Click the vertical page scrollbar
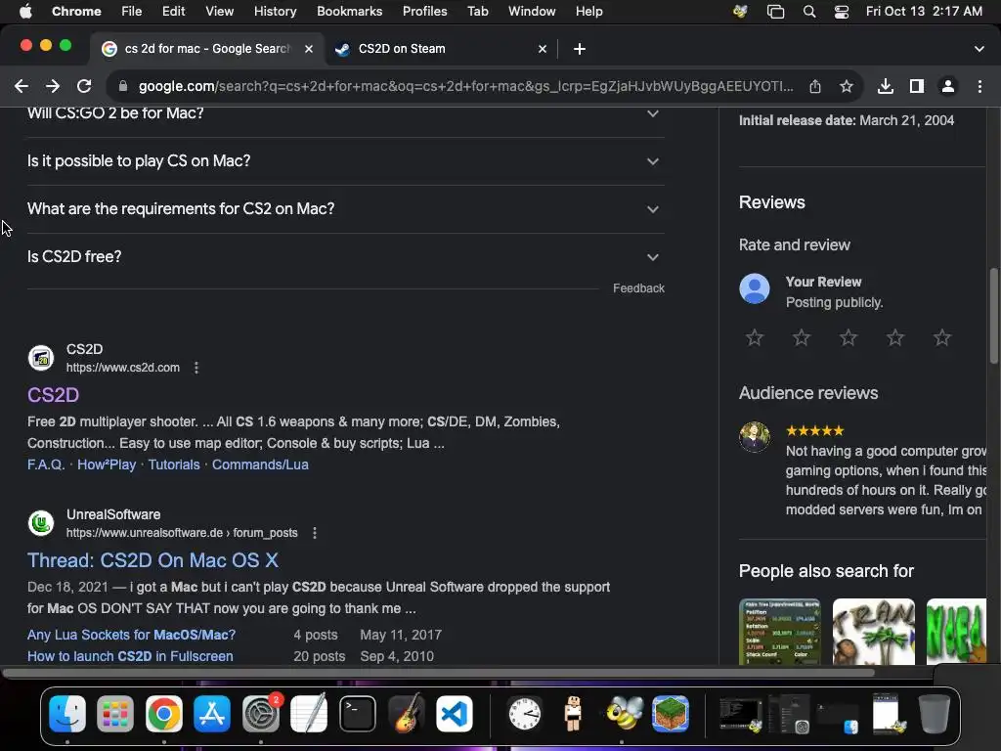This screenshot has height=751, width=1001. 994,316
